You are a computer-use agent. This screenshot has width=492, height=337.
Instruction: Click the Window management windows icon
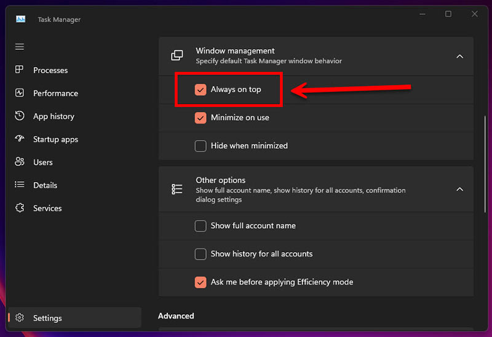click(177, 55)
